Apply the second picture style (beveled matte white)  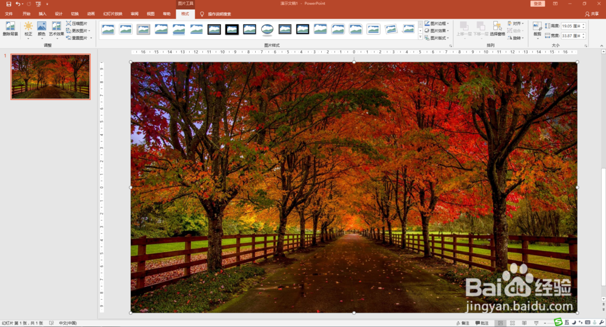click(125, 29)
